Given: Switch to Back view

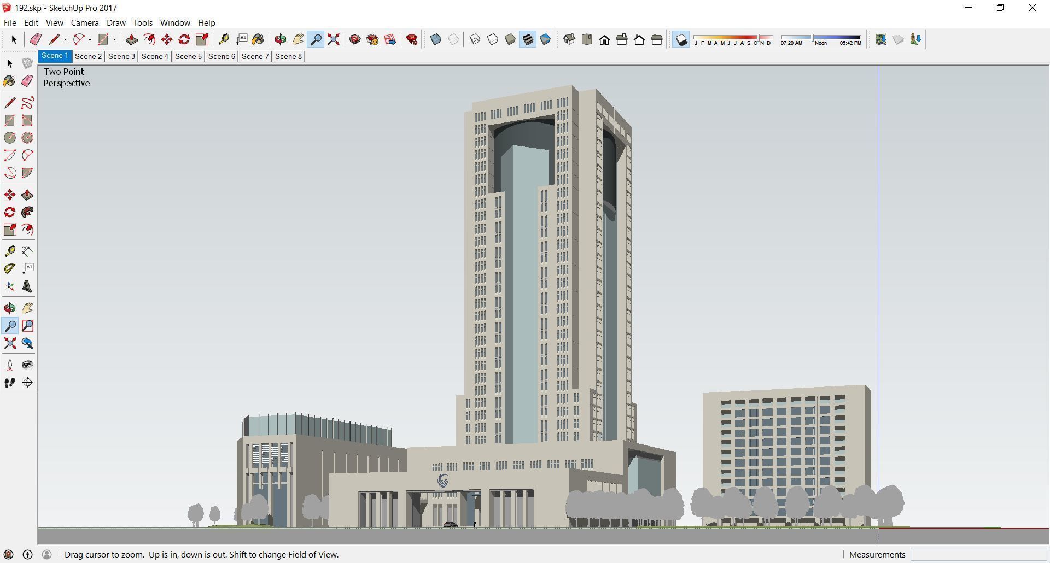Looking at the screenshot, I should click(x=639, y=39).
